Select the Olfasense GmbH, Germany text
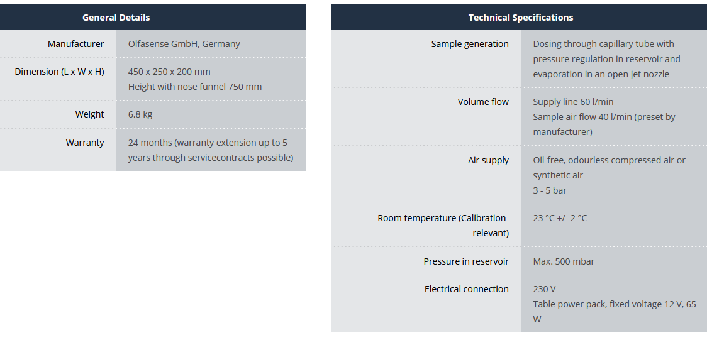 [184, 44]
